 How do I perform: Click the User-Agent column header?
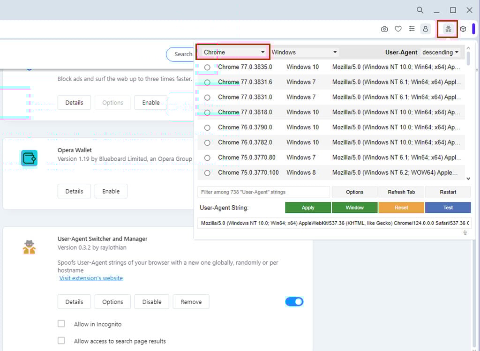401,52
